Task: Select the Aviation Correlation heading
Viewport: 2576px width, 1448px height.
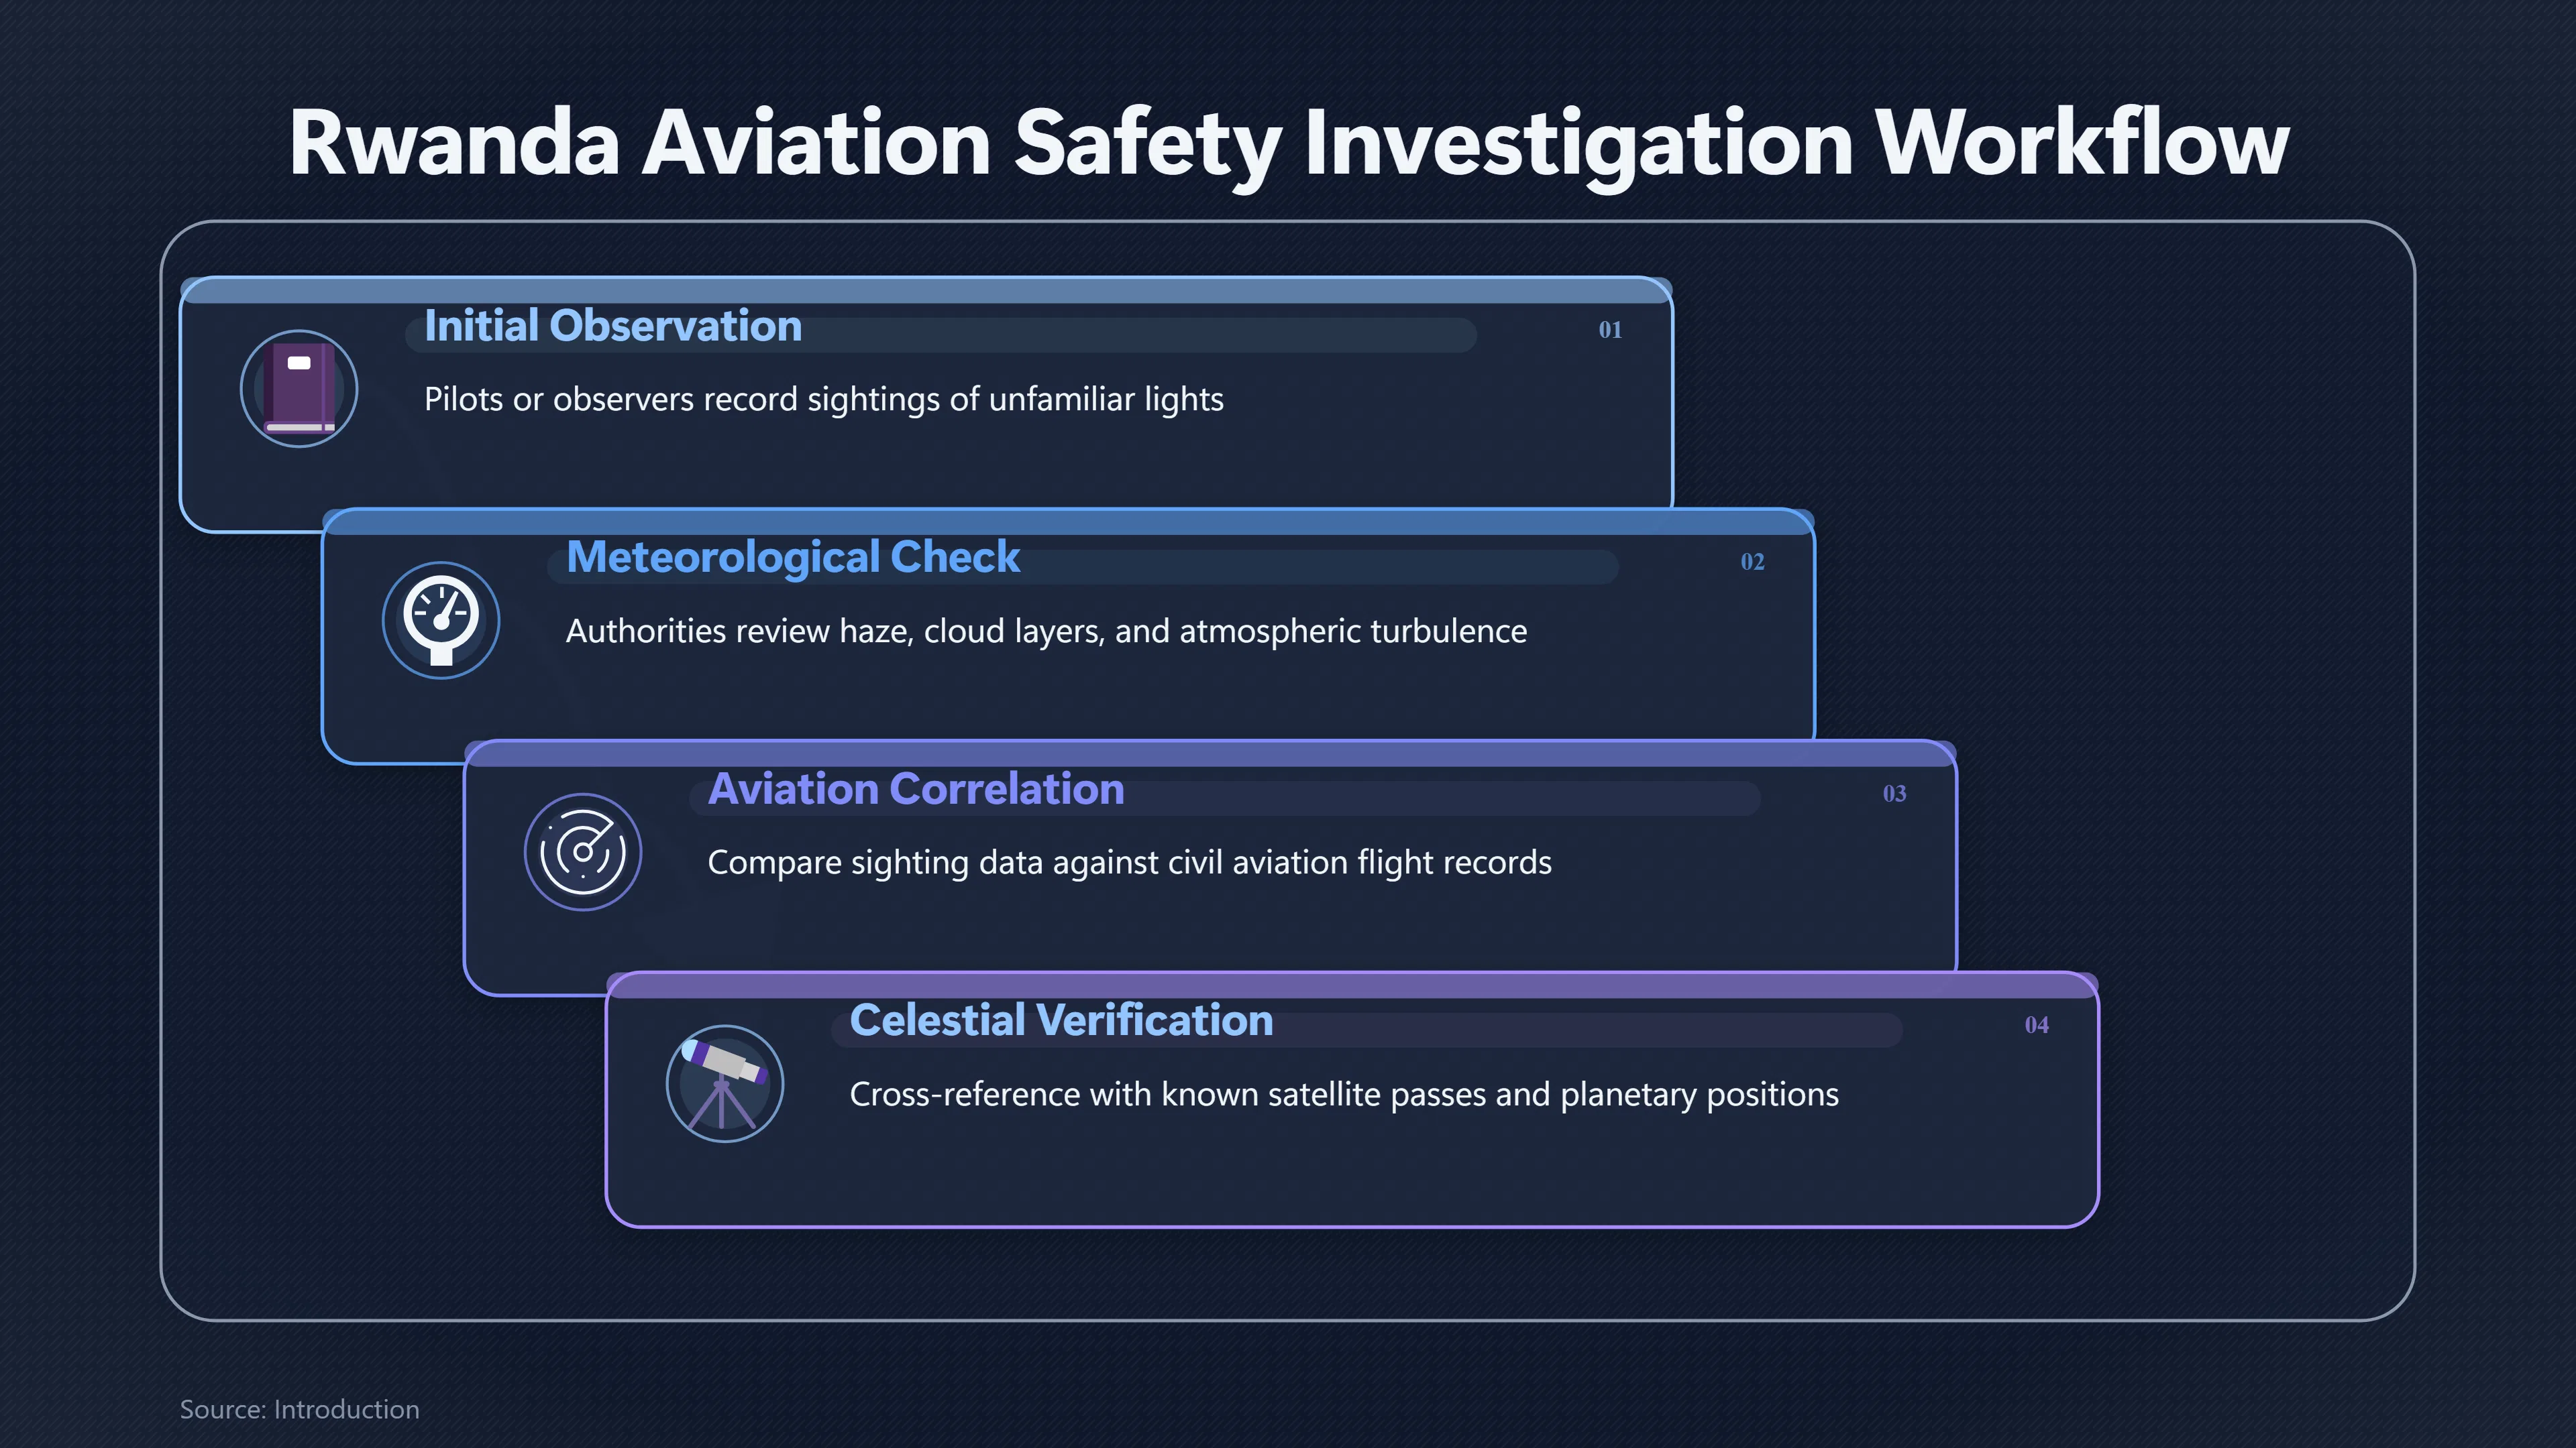Action: [916, 790]
